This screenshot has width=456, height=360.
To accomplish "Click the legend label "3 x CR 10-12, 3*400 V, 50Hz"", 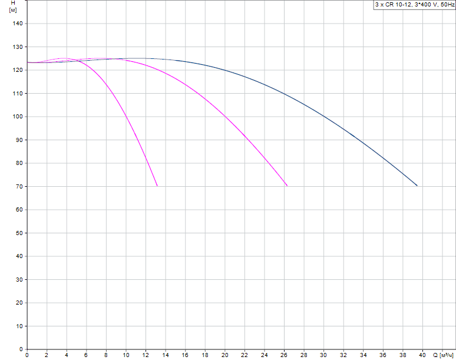I will [x=415, y=5].
